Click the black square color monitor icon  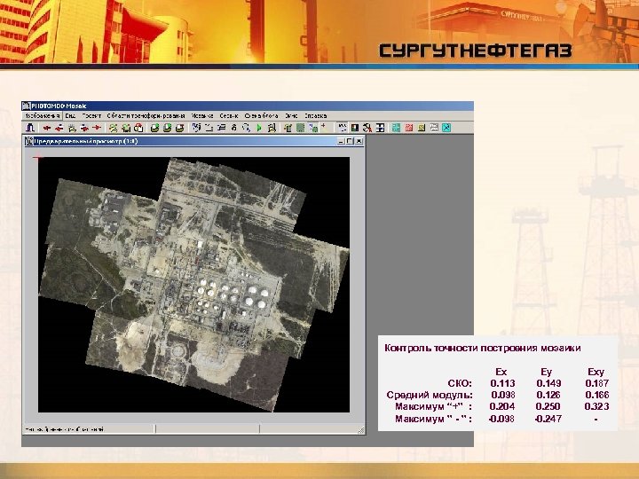coord(355,128)
